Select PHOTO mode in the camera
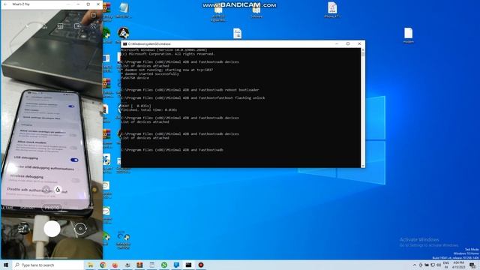 click(x=52, y=208)
